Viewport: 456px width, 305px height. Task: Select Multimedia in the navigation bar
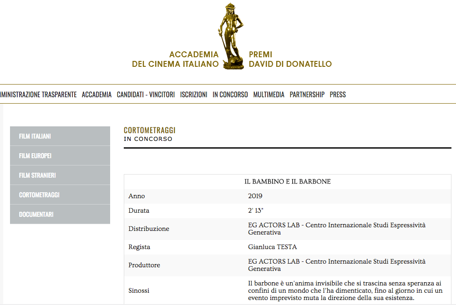(269, 95)
